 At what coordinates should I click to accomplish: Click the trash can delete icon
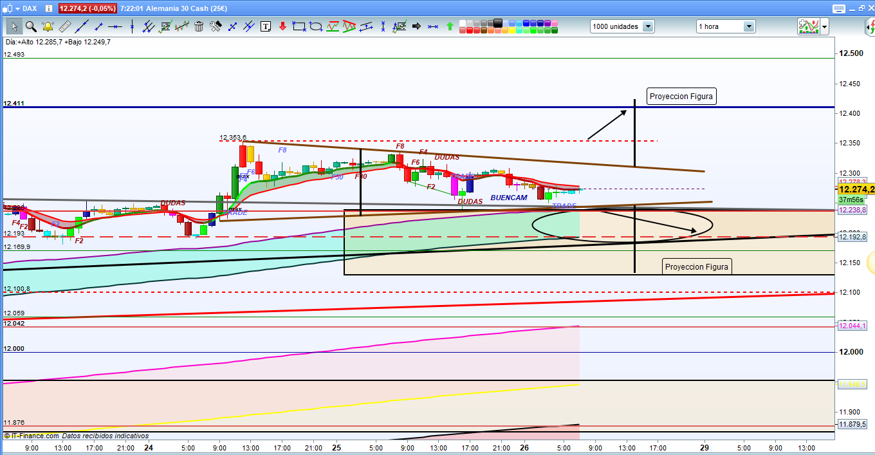(199, 26)
